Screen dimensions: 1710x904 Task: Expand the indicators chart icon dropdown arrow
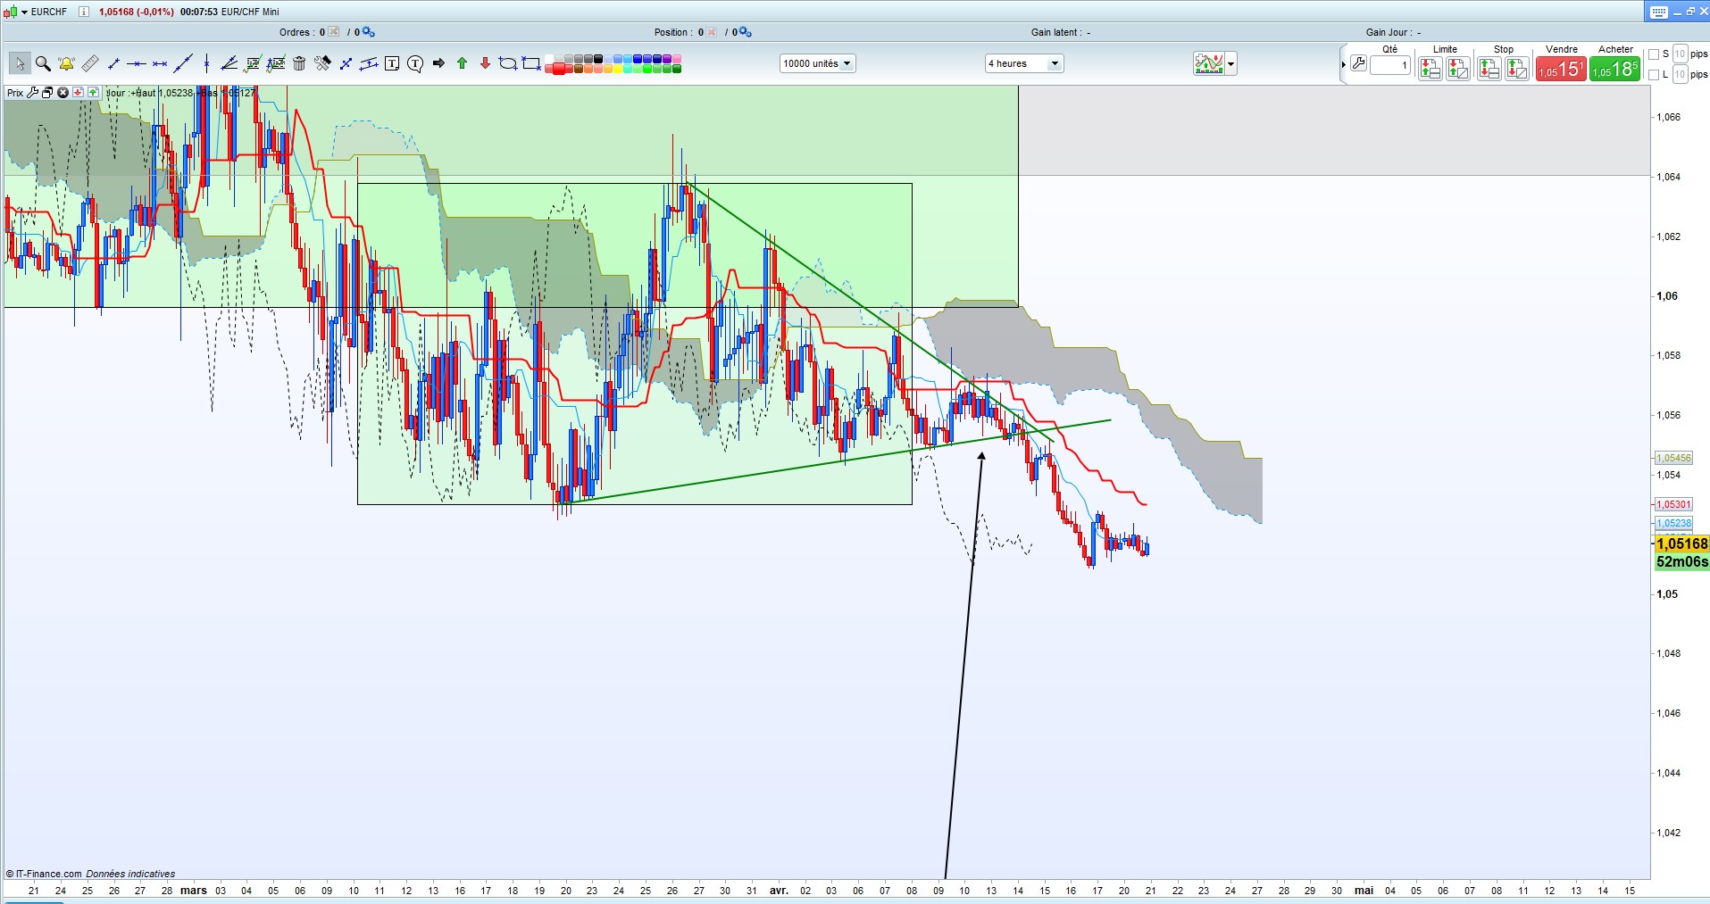[1231, 64]
